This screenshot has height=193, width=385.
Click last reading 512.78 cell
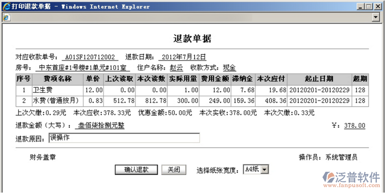click(119, 101)
